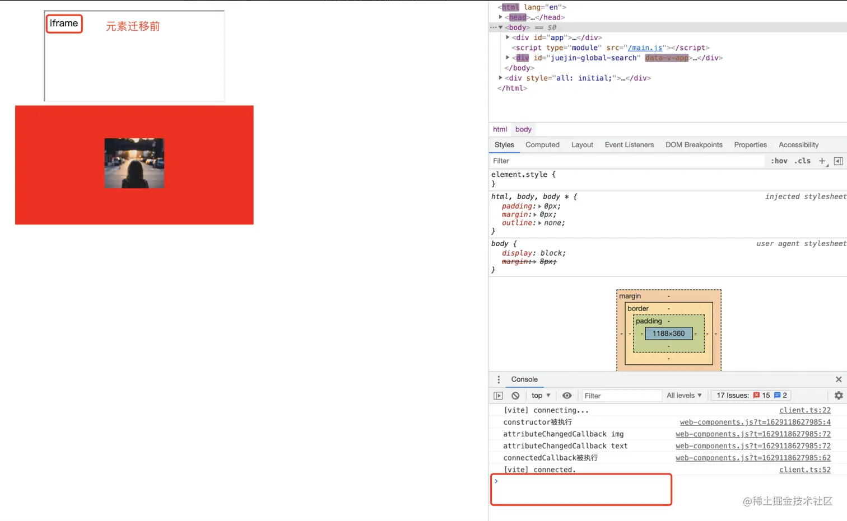Select the closing </html> tag line

[x=512, y=88]
